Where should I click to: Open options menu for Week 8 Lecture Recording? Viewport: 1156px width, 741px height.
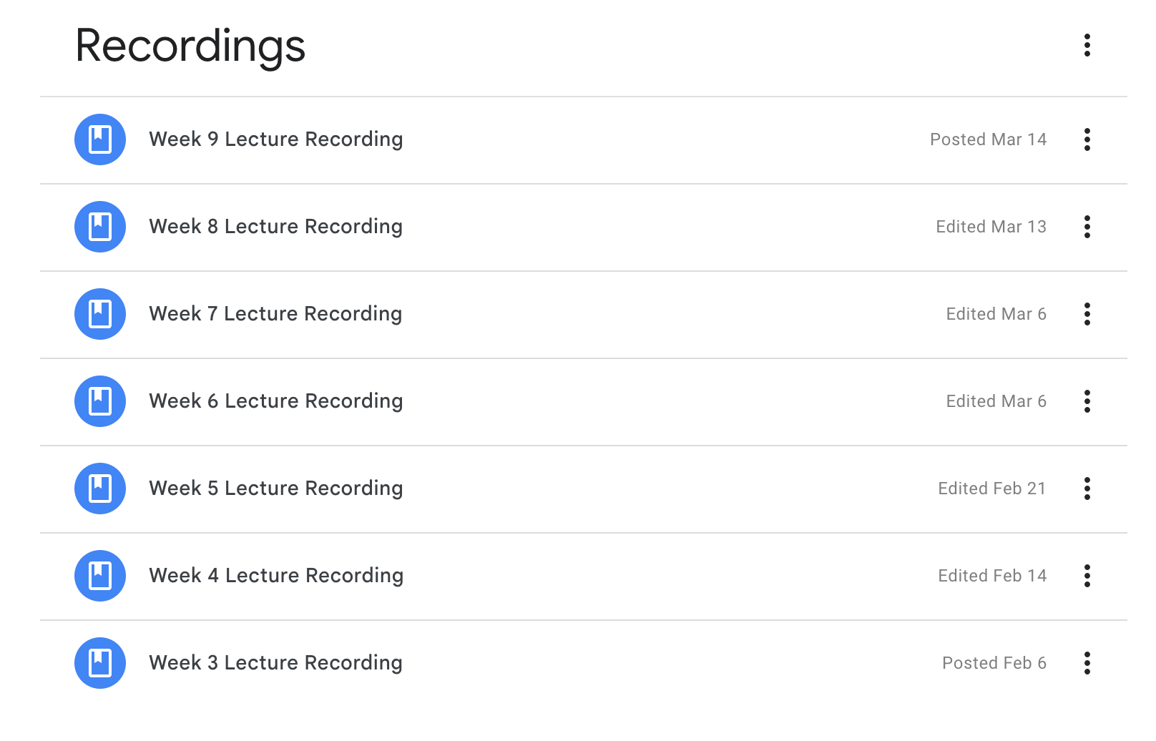pyautogui.click(x=1087, y=227)
